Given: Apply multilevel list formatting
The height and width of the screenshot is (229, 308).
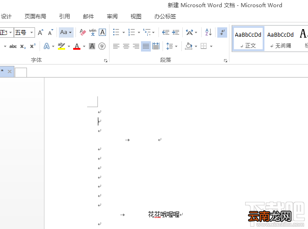Looking at the screenshot, I should pos(147,32).
